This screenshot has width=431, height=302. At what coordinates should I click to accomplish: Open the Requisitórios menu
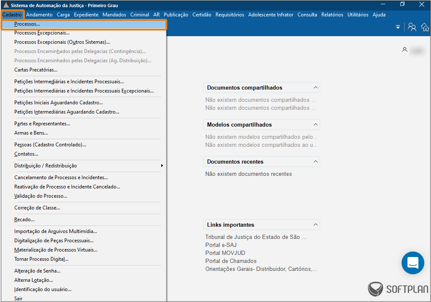point(230,15)
